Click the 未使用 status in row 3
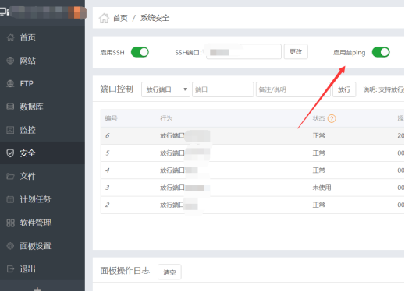Viewport: 405px width, 291px height. point(322,188)
